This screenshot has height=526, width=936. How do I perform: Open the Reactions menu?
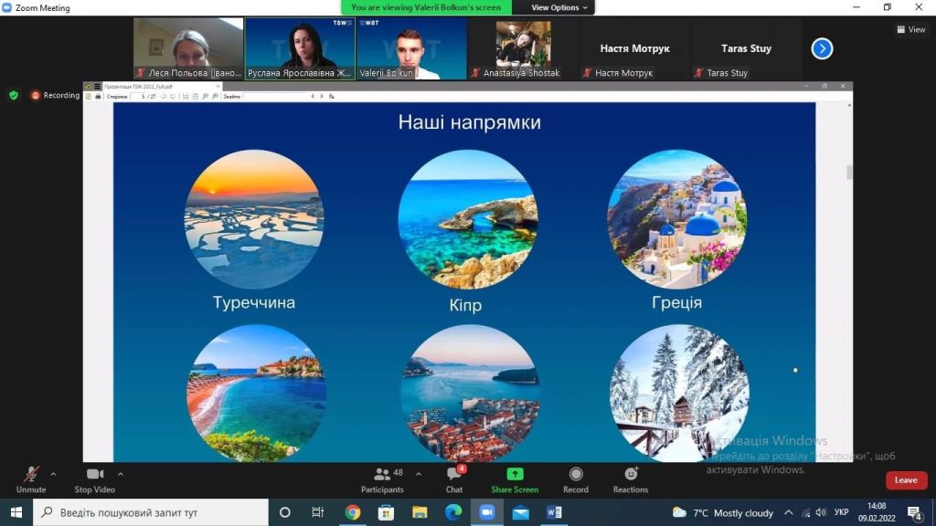point(631,480)
